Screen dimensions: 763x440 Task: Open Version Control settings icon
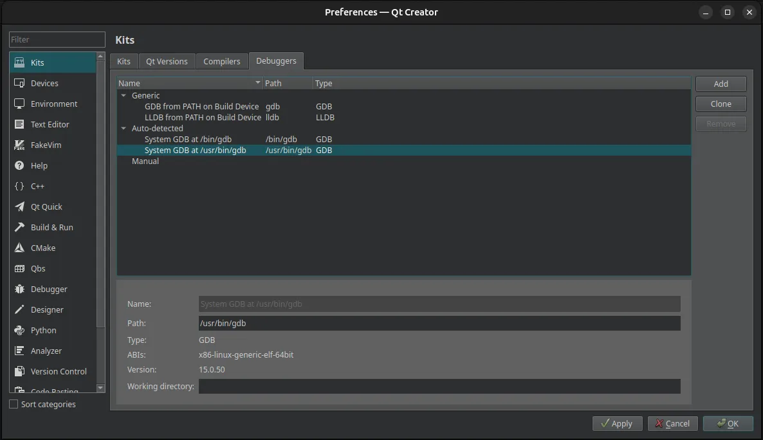(x=20, y=371)
